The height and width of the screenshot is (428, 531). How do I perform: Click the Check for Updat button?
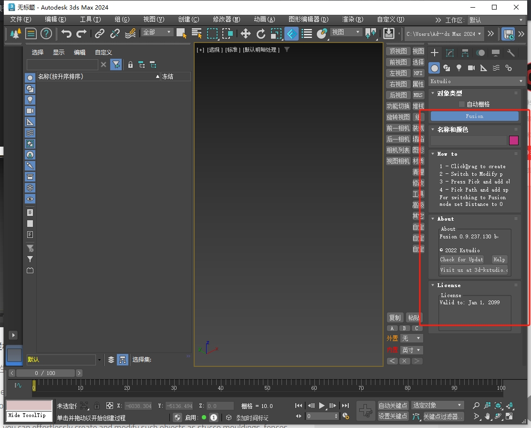[x=461, y=259]
